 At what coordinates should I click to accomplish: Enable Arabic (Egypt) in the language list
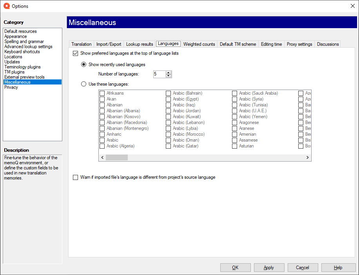[169, 99]
